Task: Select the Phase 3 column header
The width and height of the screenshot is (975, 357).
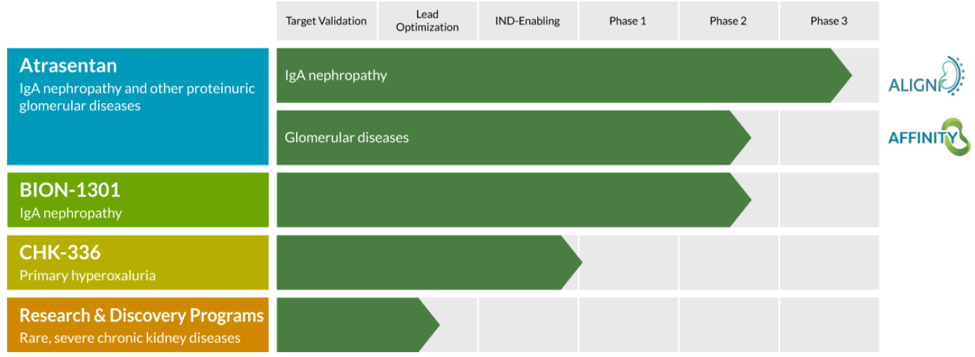Action: pos(829,21)
